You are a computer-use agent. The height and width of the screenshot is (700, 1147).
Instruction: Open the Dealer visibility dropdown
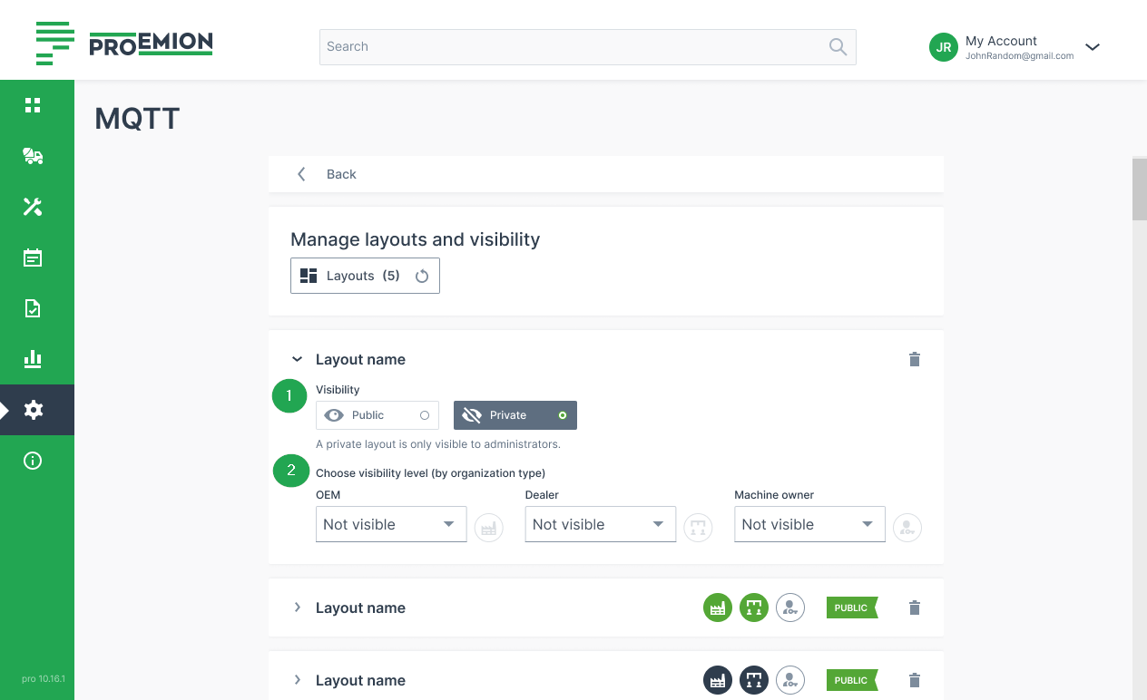600,525
